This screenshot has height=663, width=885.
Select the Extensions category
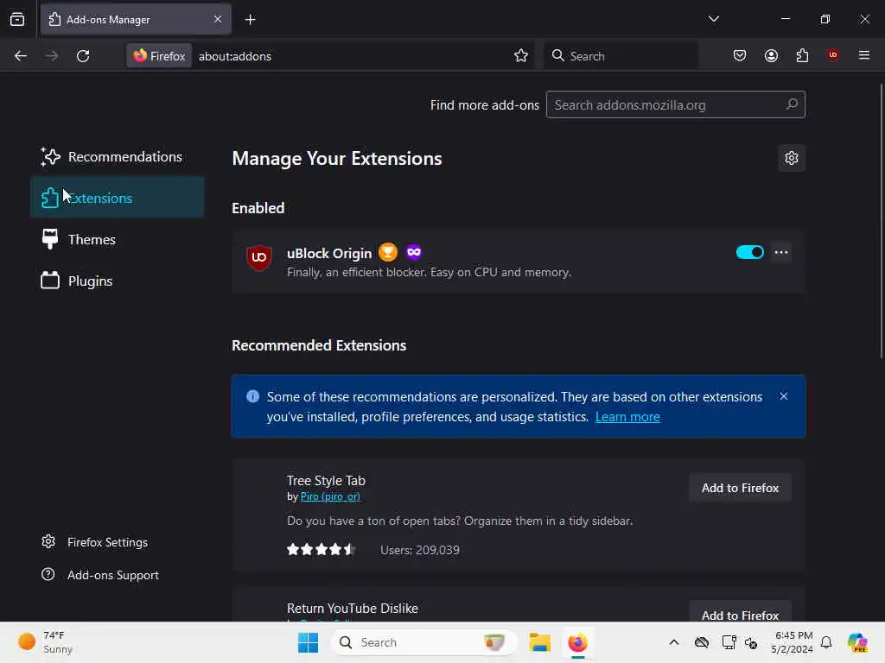pos(118,198)
